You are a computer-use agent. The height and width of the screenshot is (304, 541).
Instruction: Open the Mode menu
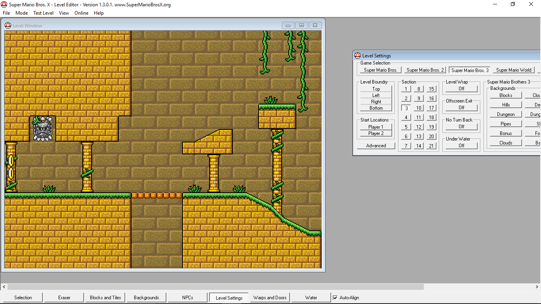(x=22, y=13)
